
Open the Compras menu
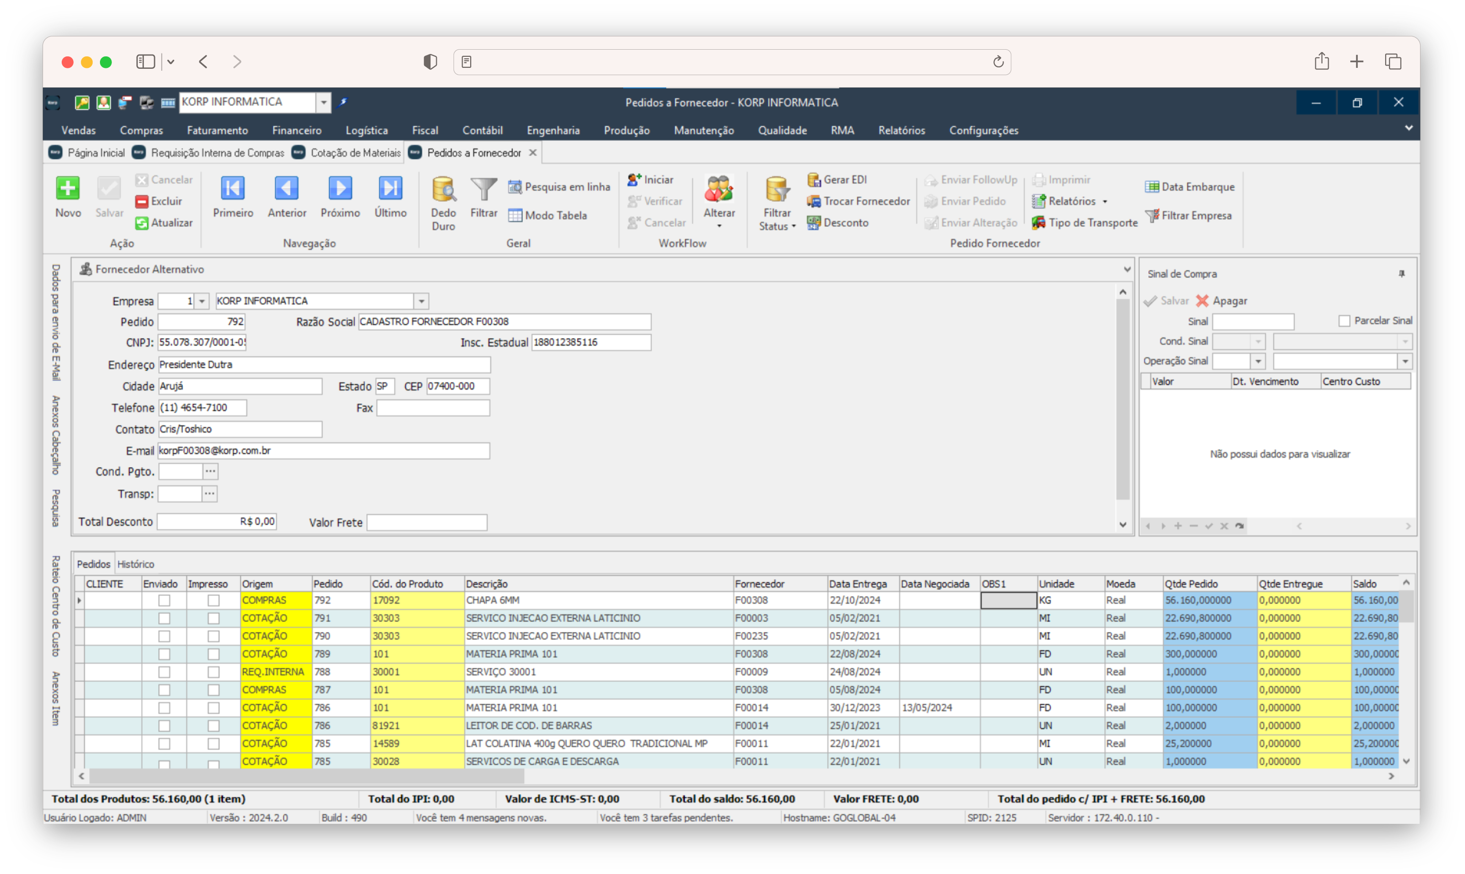click(141, 131)
